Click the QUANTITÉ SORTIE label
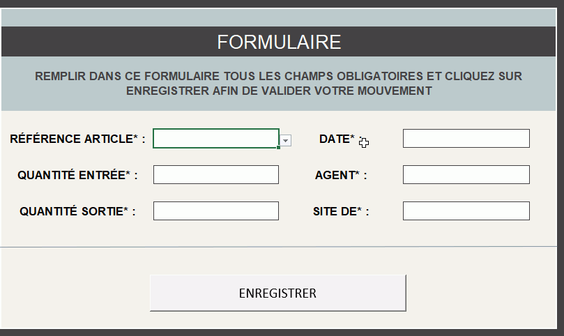 77,211
